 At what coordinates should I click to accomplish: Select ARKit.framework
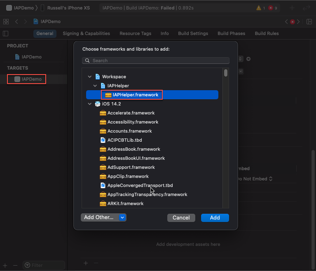[152, 203]
